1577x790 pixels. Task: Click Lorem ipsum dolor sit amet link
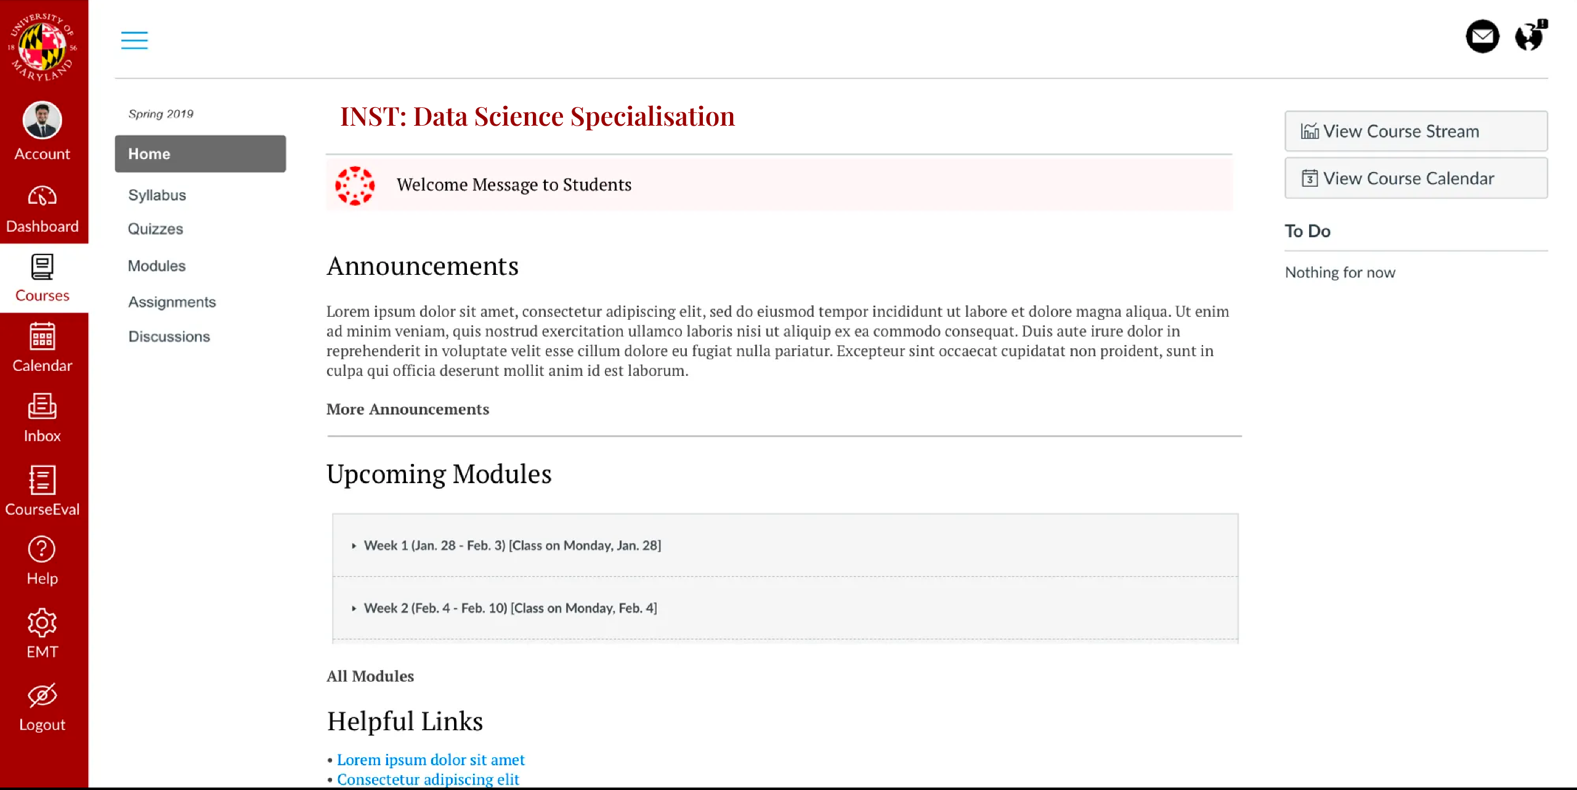tap(431, 759)
